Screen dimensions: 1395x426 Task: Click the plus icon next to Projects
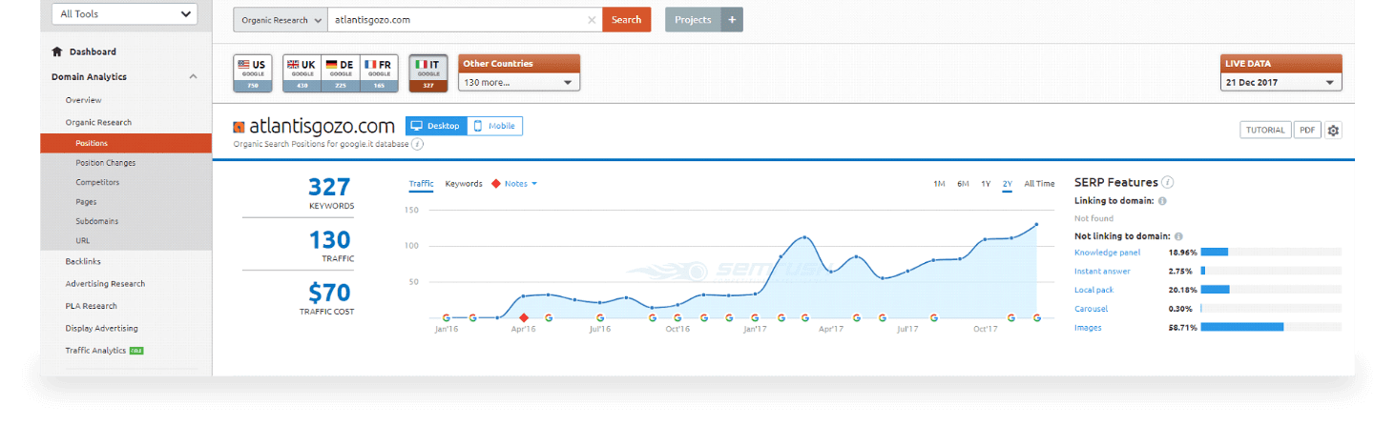coord(732,19)
